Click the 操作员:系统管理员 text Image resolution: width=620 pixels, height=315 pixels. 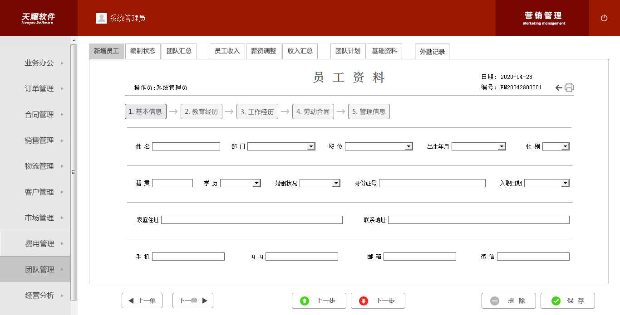point(161,87)
